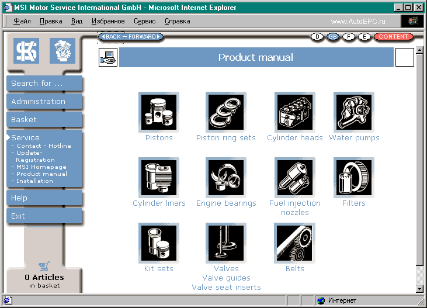Click the Windows logo in the IE toolbar

tap(412, 21)
